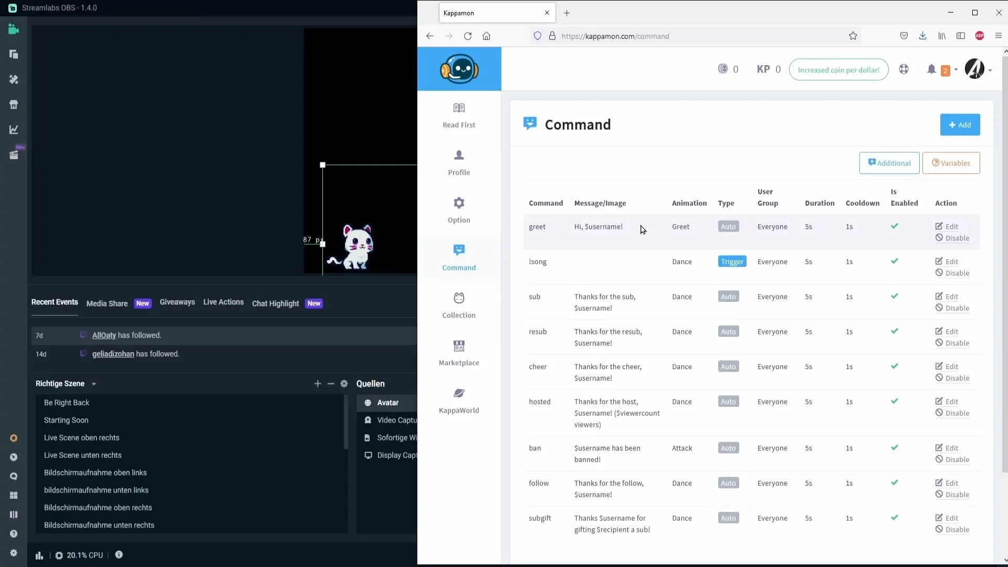Viewport: 1008px width, 567px height.
Task: Expand the user avatar menu in Kappamon
Action: [x=978, y=69]
